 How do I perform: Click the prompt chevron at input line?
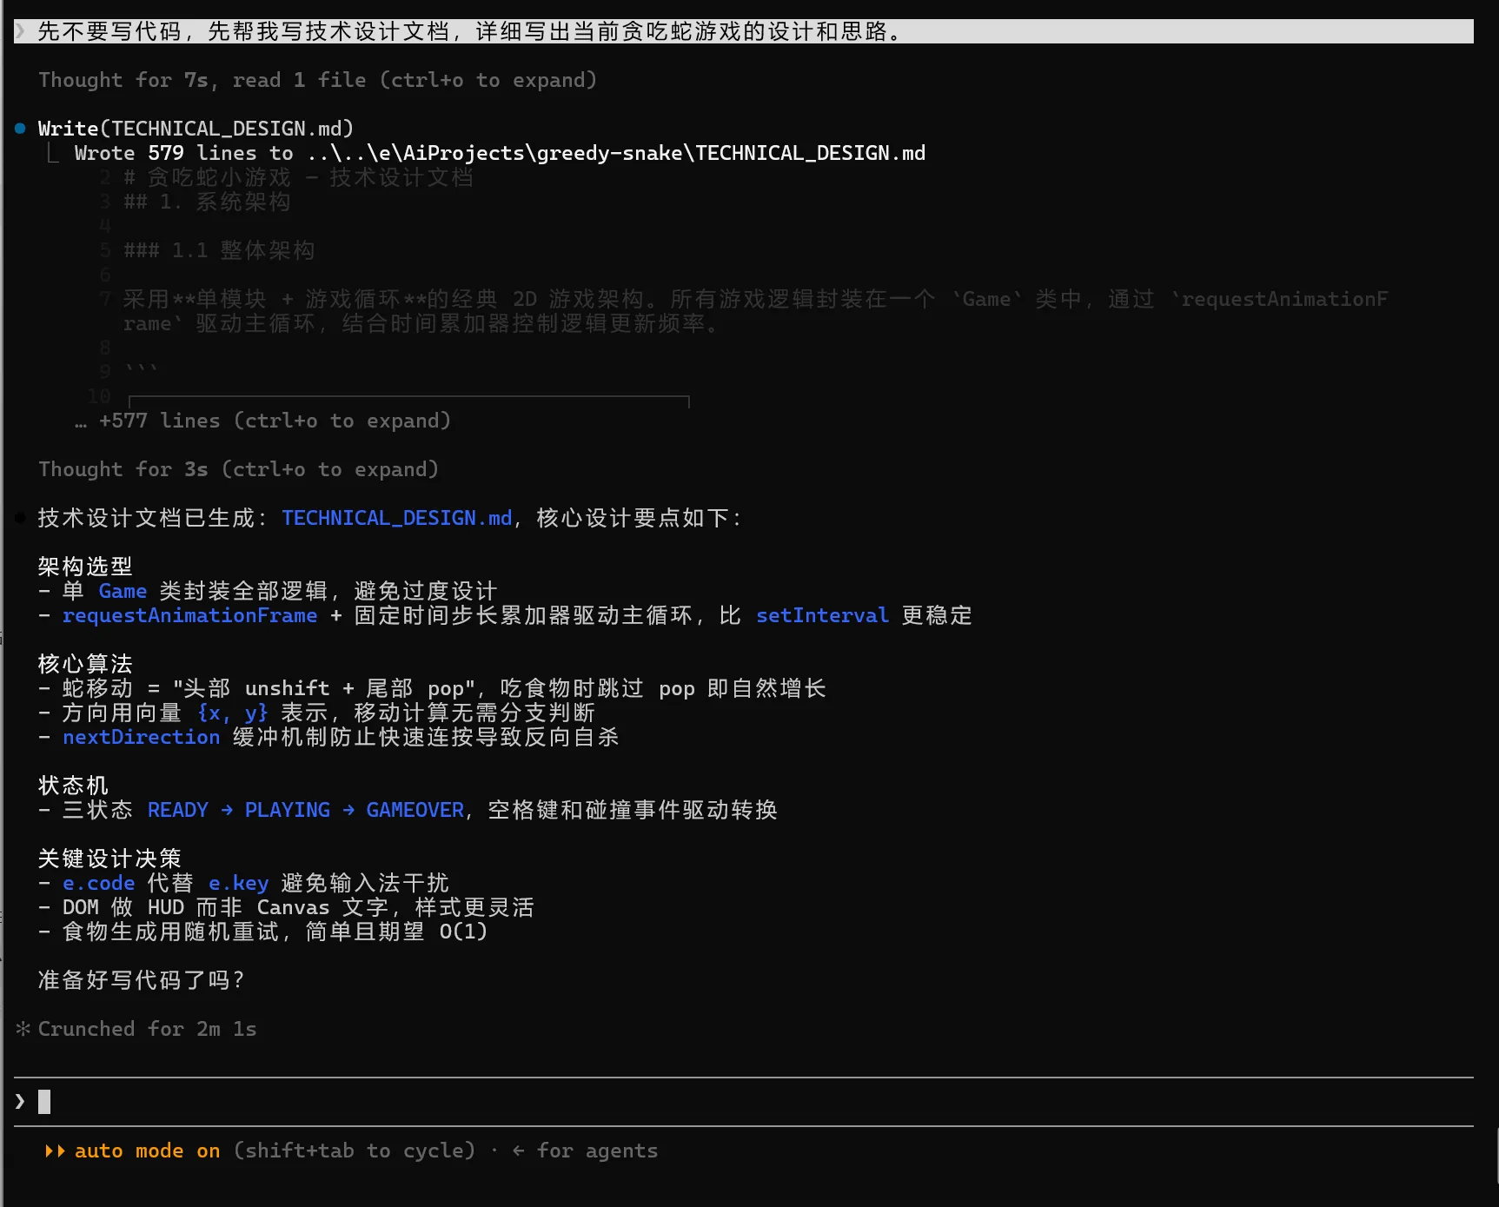coord(20,1102)
